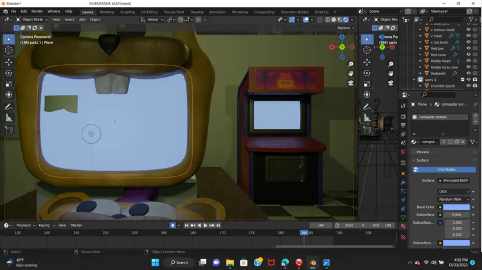Toggle camera view icon in main viewport

coord(350,83)
